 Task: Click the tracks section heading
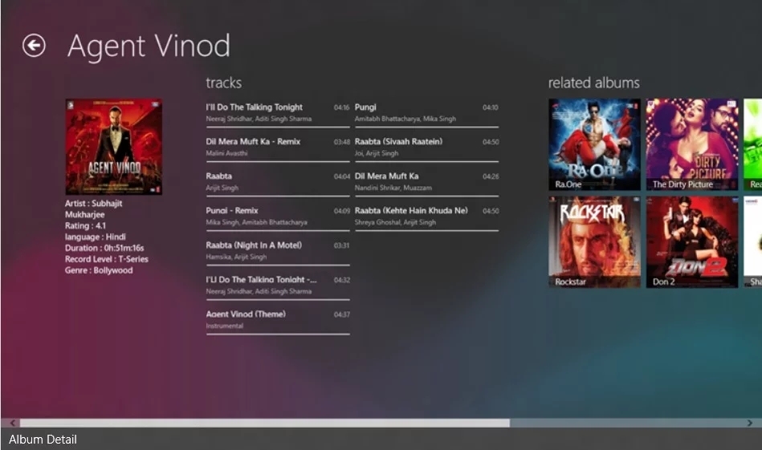click(223, 83)
